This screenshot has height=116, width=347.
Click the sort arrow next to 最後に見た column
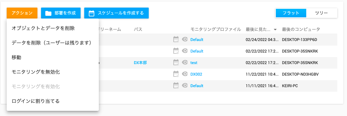pos(275,29)
